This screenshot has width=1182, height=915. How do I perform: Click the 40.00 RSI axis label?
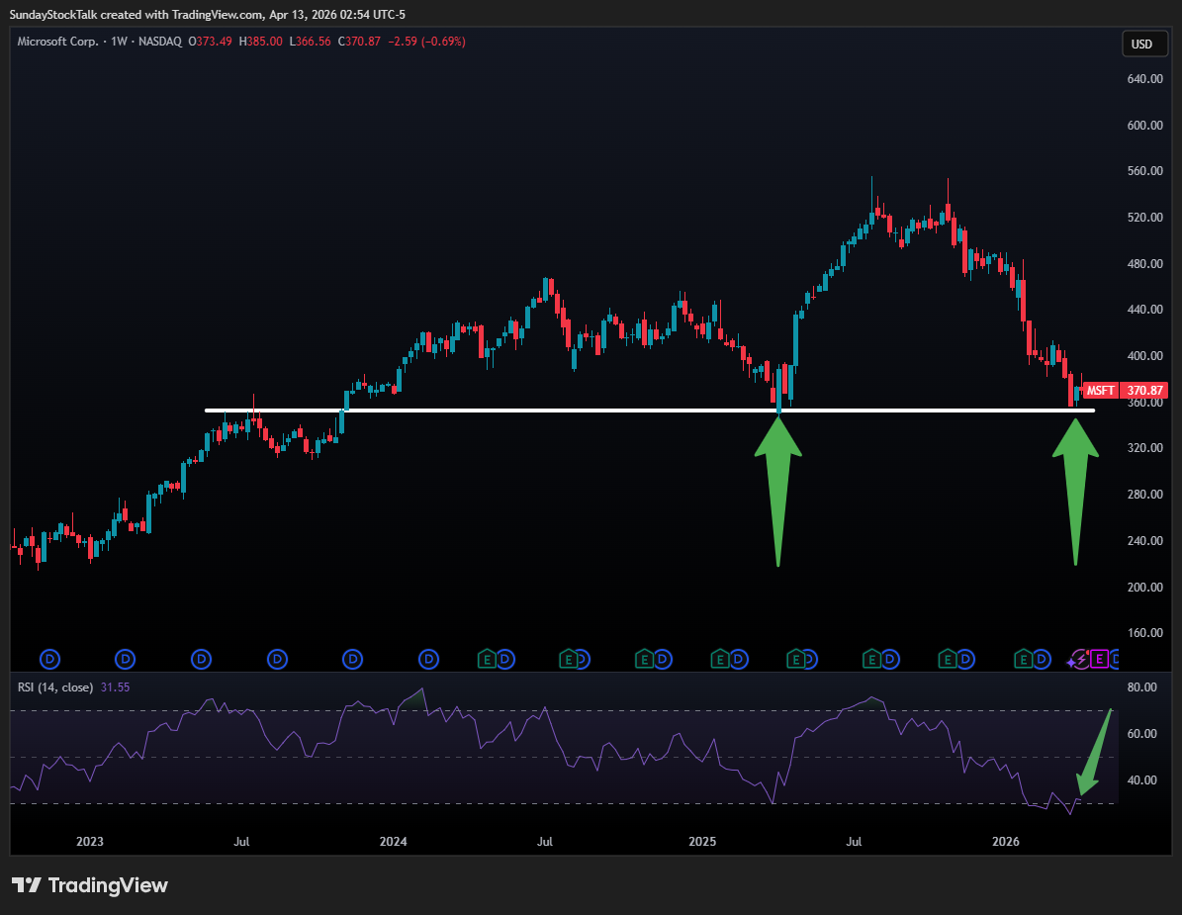1142,780
